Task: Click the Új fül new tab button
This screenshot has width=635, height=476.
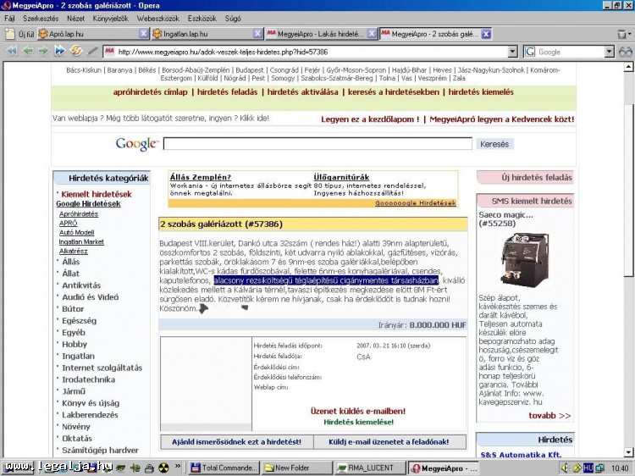Action: [19, 34]
